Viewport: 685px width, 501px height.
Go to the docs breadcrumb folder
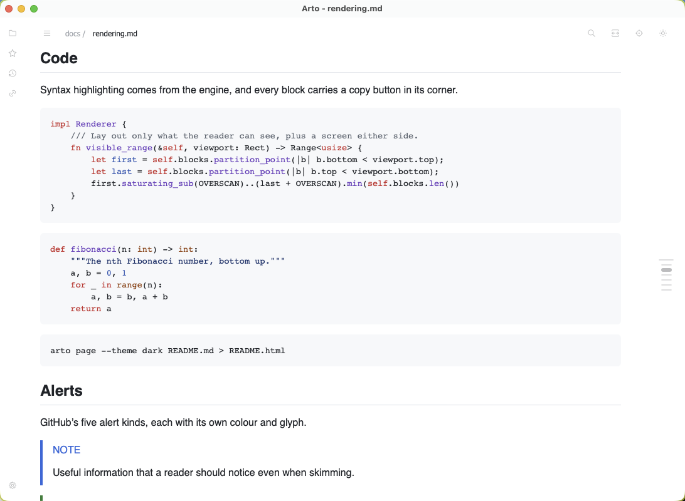coord(73,34)
